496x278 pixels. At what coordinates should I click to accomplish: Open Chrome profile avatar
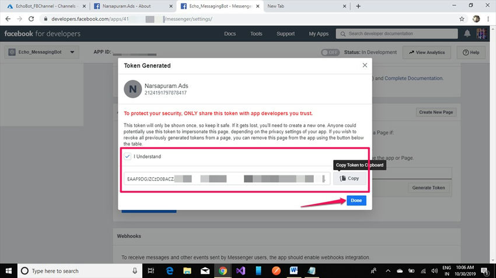476,19
